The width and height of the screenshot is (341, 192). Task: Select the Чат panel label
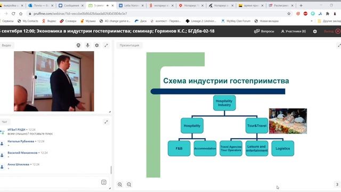[x=4, y=122]
